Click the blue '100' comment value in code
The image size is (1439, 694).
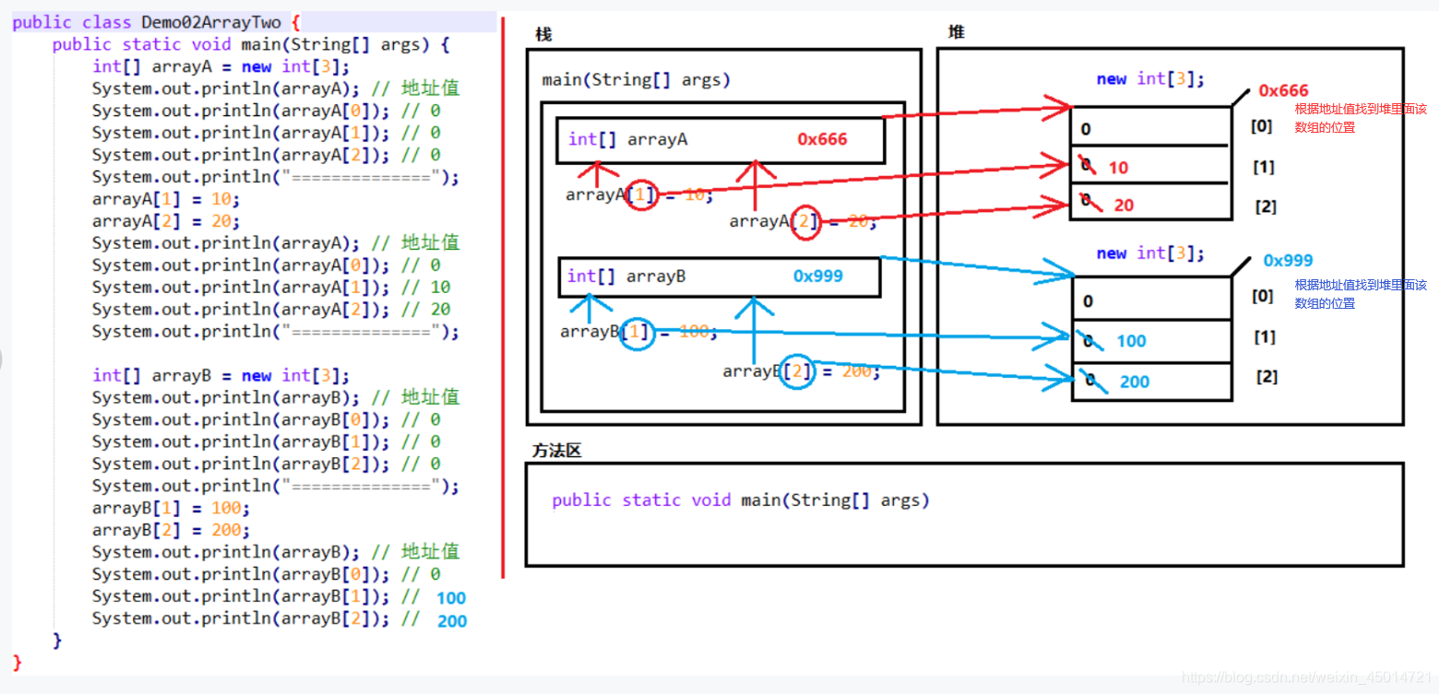(451, 598)
